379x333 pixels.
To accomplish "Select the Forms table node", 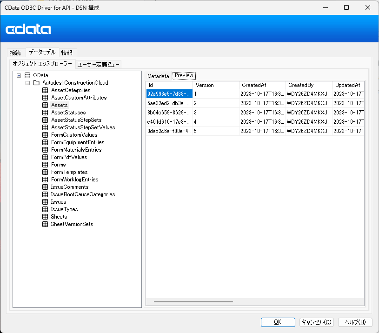I will [x=59, y=165].
